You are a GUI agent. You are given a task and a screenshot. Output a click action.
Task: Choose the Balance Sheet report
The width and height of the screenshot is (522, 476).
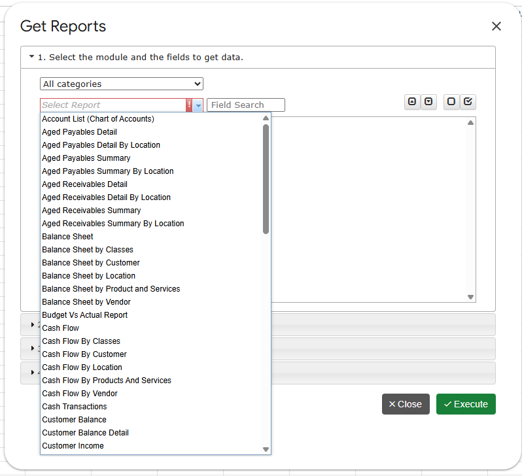pos(152,237)
